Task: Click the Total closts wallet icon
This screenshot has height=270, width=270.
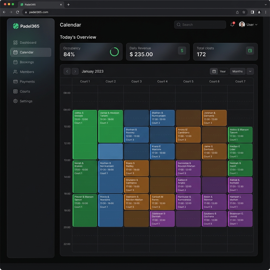Action: click(x=250, y=51)
